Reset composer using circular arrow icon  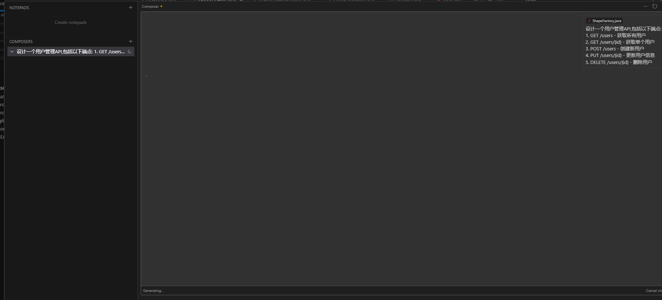pyautogui.click(x=655, y=6)
